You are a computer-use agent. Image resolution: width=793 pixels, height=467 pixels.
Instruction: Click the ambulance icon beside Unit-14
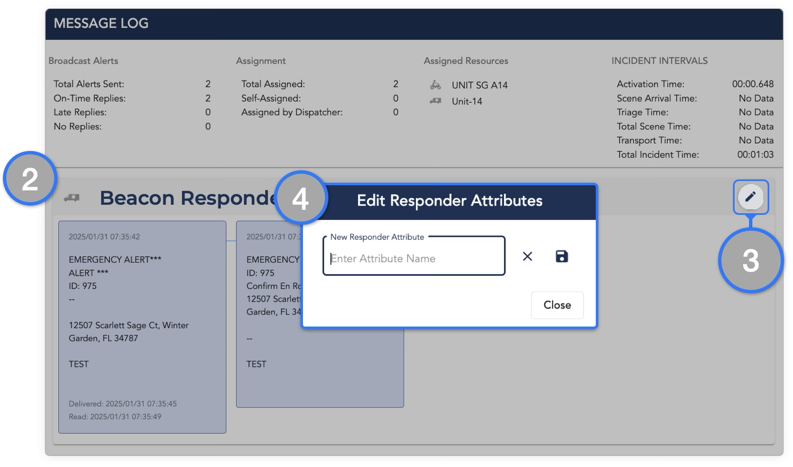coord(435,101)
